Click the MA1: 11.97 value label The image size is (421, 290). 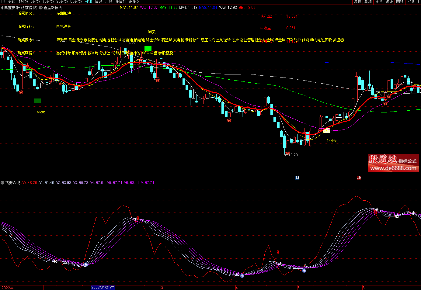coord(129,8)
